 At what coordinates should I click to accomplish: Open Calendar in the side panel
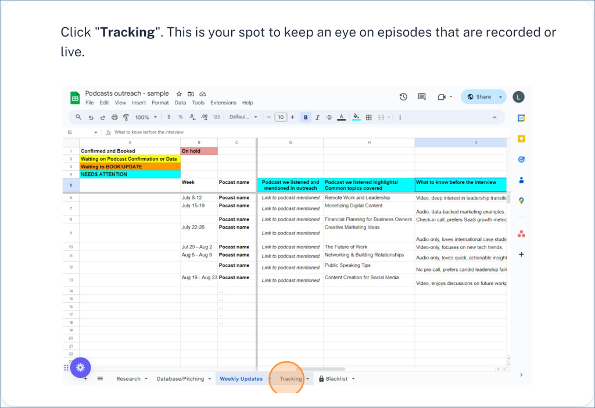521,118
